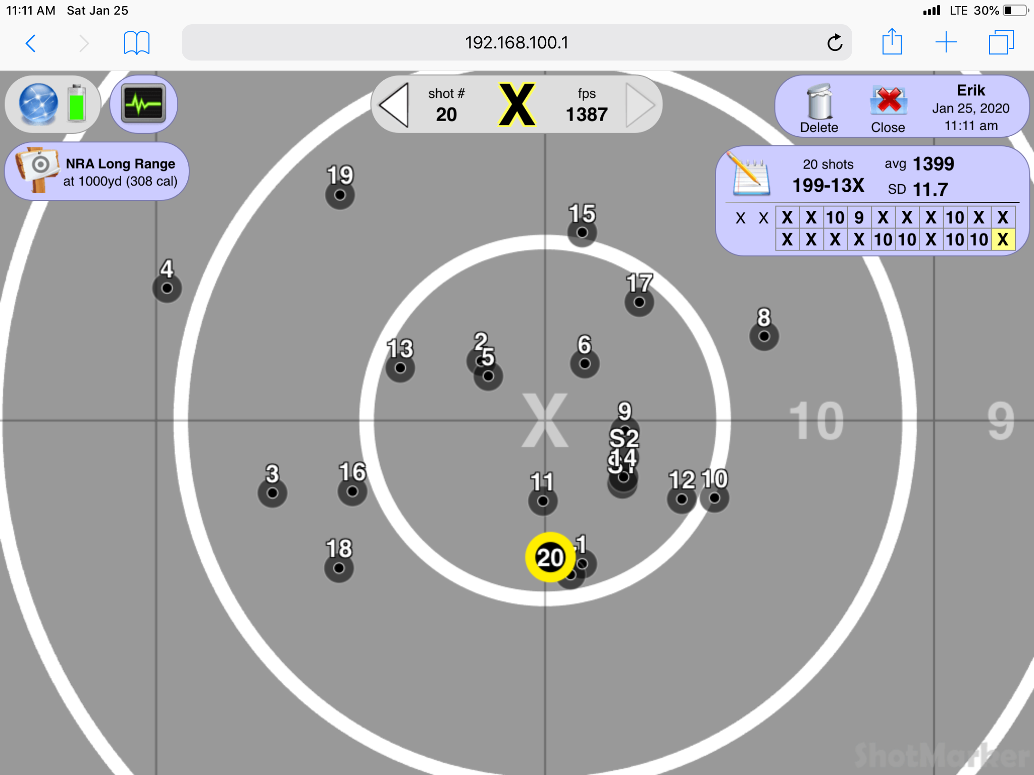Image resolution: width=1034 pixels, height=775 pixels.
Task: Select shot marker 19
Action: [x=340, y=195]
